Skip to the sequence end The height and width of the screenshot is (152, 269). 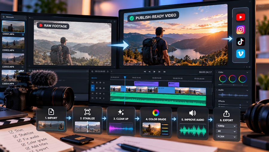click(x=164, y=72)
